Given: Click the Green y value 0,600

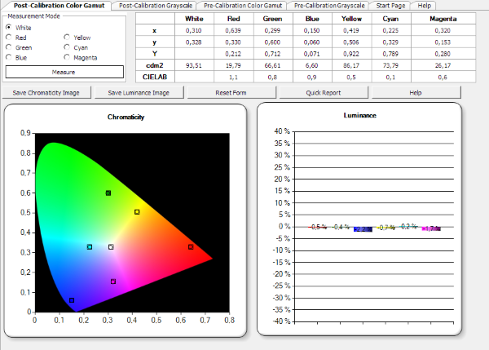Looking at the screenshot, I should pos(272,42).
